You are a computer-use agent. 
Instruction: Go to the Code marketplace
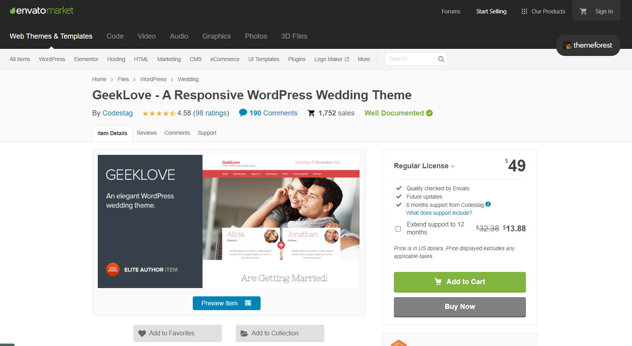tap(115, 36)
